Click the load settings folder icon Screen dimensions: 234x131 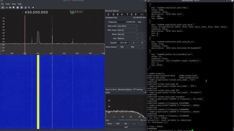pos(10,7)
